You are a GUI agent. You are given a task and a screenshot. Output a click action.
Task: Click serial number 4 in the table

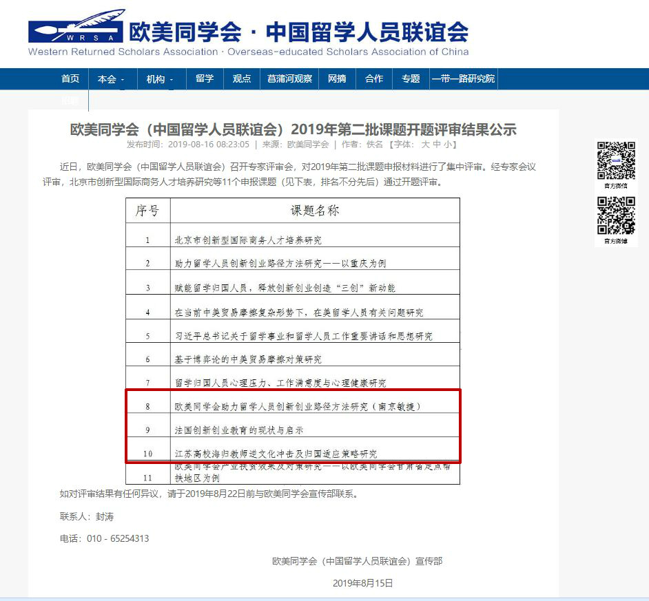pos(147,313)
